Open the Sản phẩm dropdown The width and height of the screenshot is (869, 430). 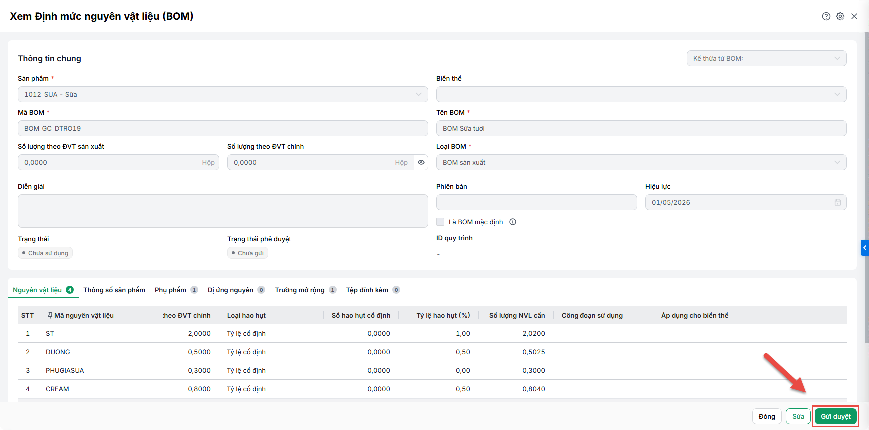223,94
